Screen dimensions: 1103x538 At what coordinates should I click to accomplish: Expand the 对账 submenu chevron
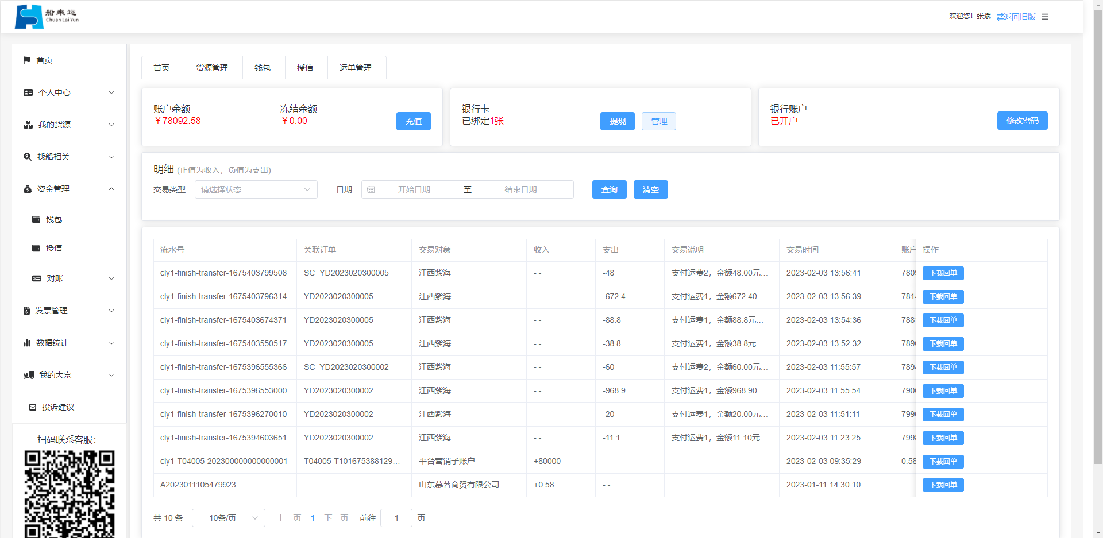tap(111, 278)
